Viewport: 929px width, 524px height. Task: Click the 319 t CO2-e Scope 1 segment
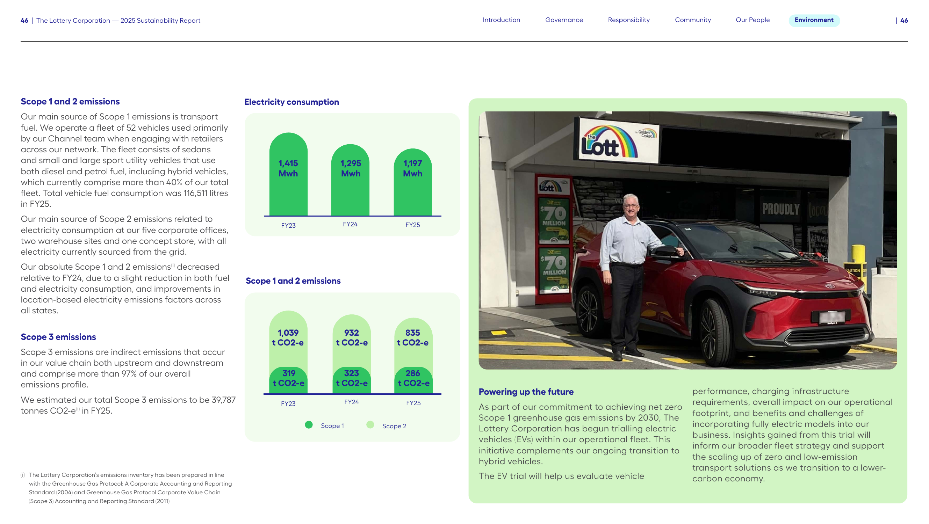pyautogui.click(x=288, y=380)
